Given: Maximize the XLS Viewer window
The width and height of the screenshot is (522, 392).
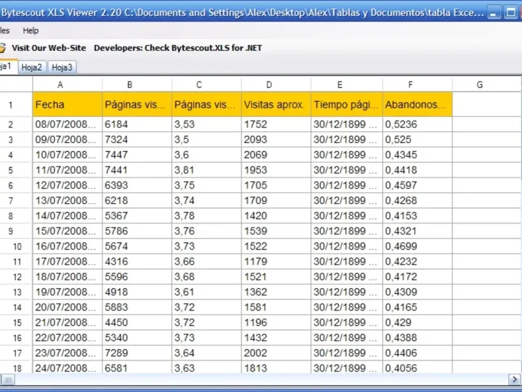Looking at the screenshot, I should [511, 12].
